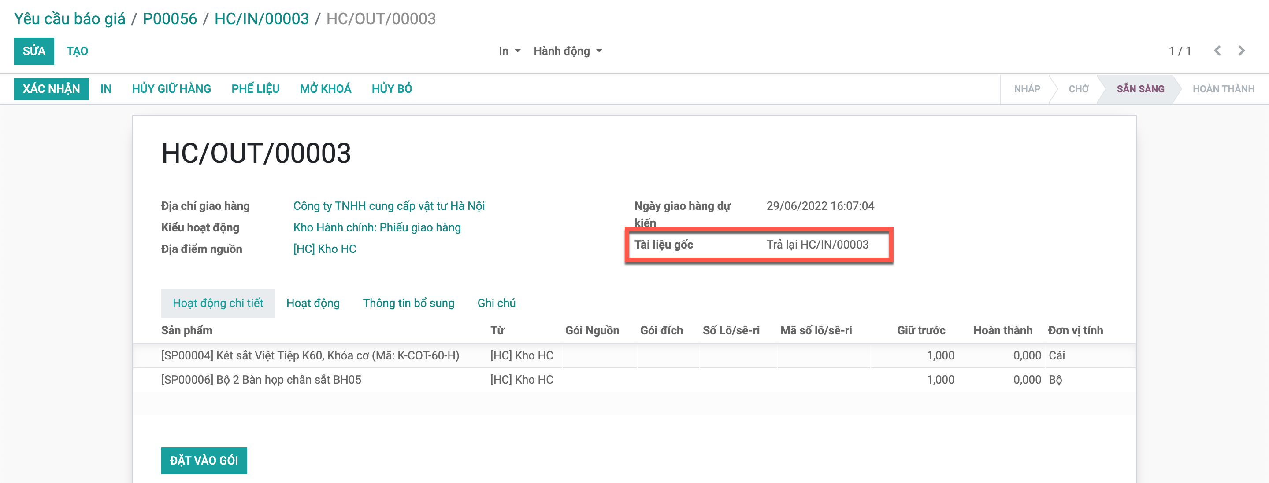1269x483 pixels.
Task: Click HỦY GIỮ HÀNG button
Action: tap(171, 89)
